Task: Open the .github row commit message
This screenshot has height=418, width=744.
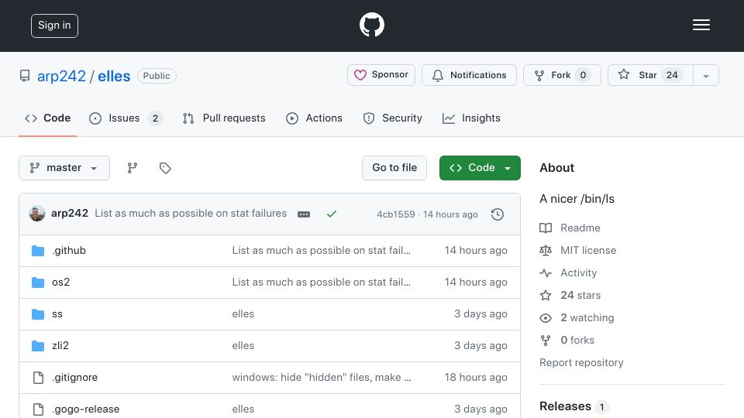Action: pyautogui.click(x=321, y=250)
